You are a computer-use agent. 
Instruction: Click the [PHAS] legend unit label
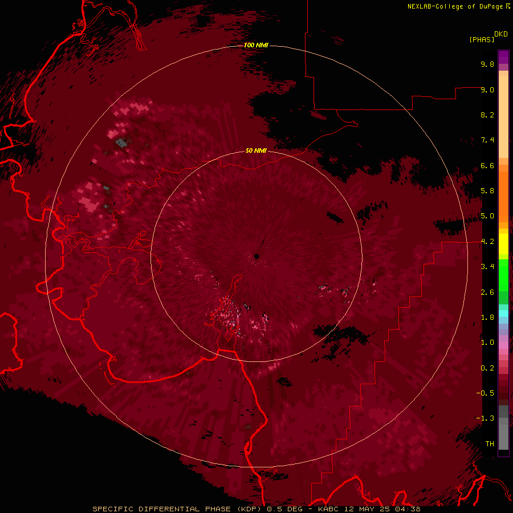tap(482, 39)
